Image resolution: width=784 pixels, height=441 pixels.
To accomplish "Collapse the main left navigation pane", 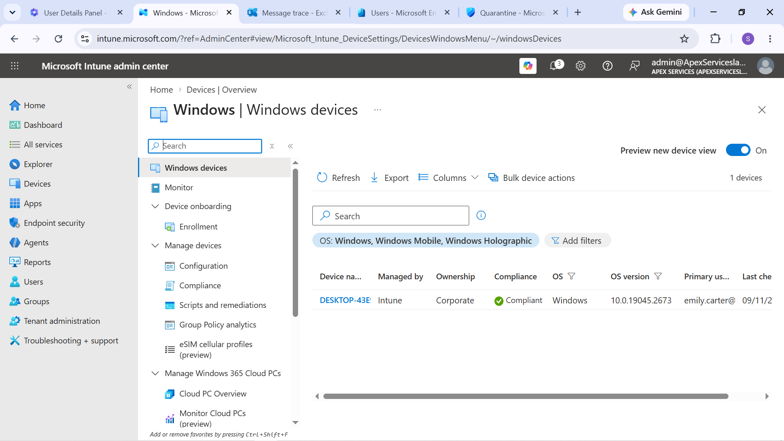I will [x=129, y=87].
